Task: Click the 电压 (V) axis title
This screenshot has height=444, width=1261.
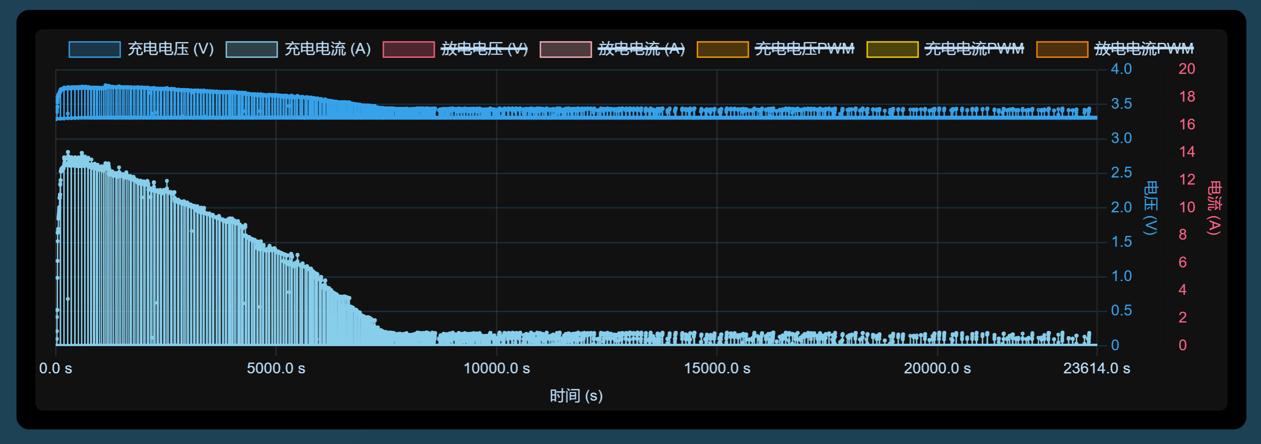Action: [x=1150, y=208]
